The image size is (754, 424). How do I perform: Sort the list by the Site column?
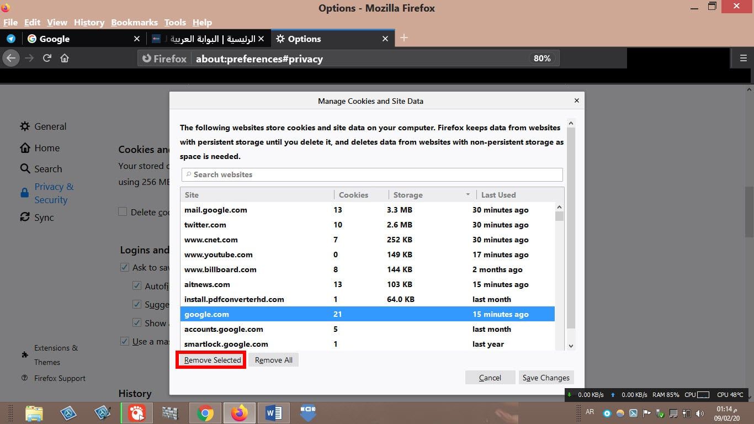(x=257, y=195)
